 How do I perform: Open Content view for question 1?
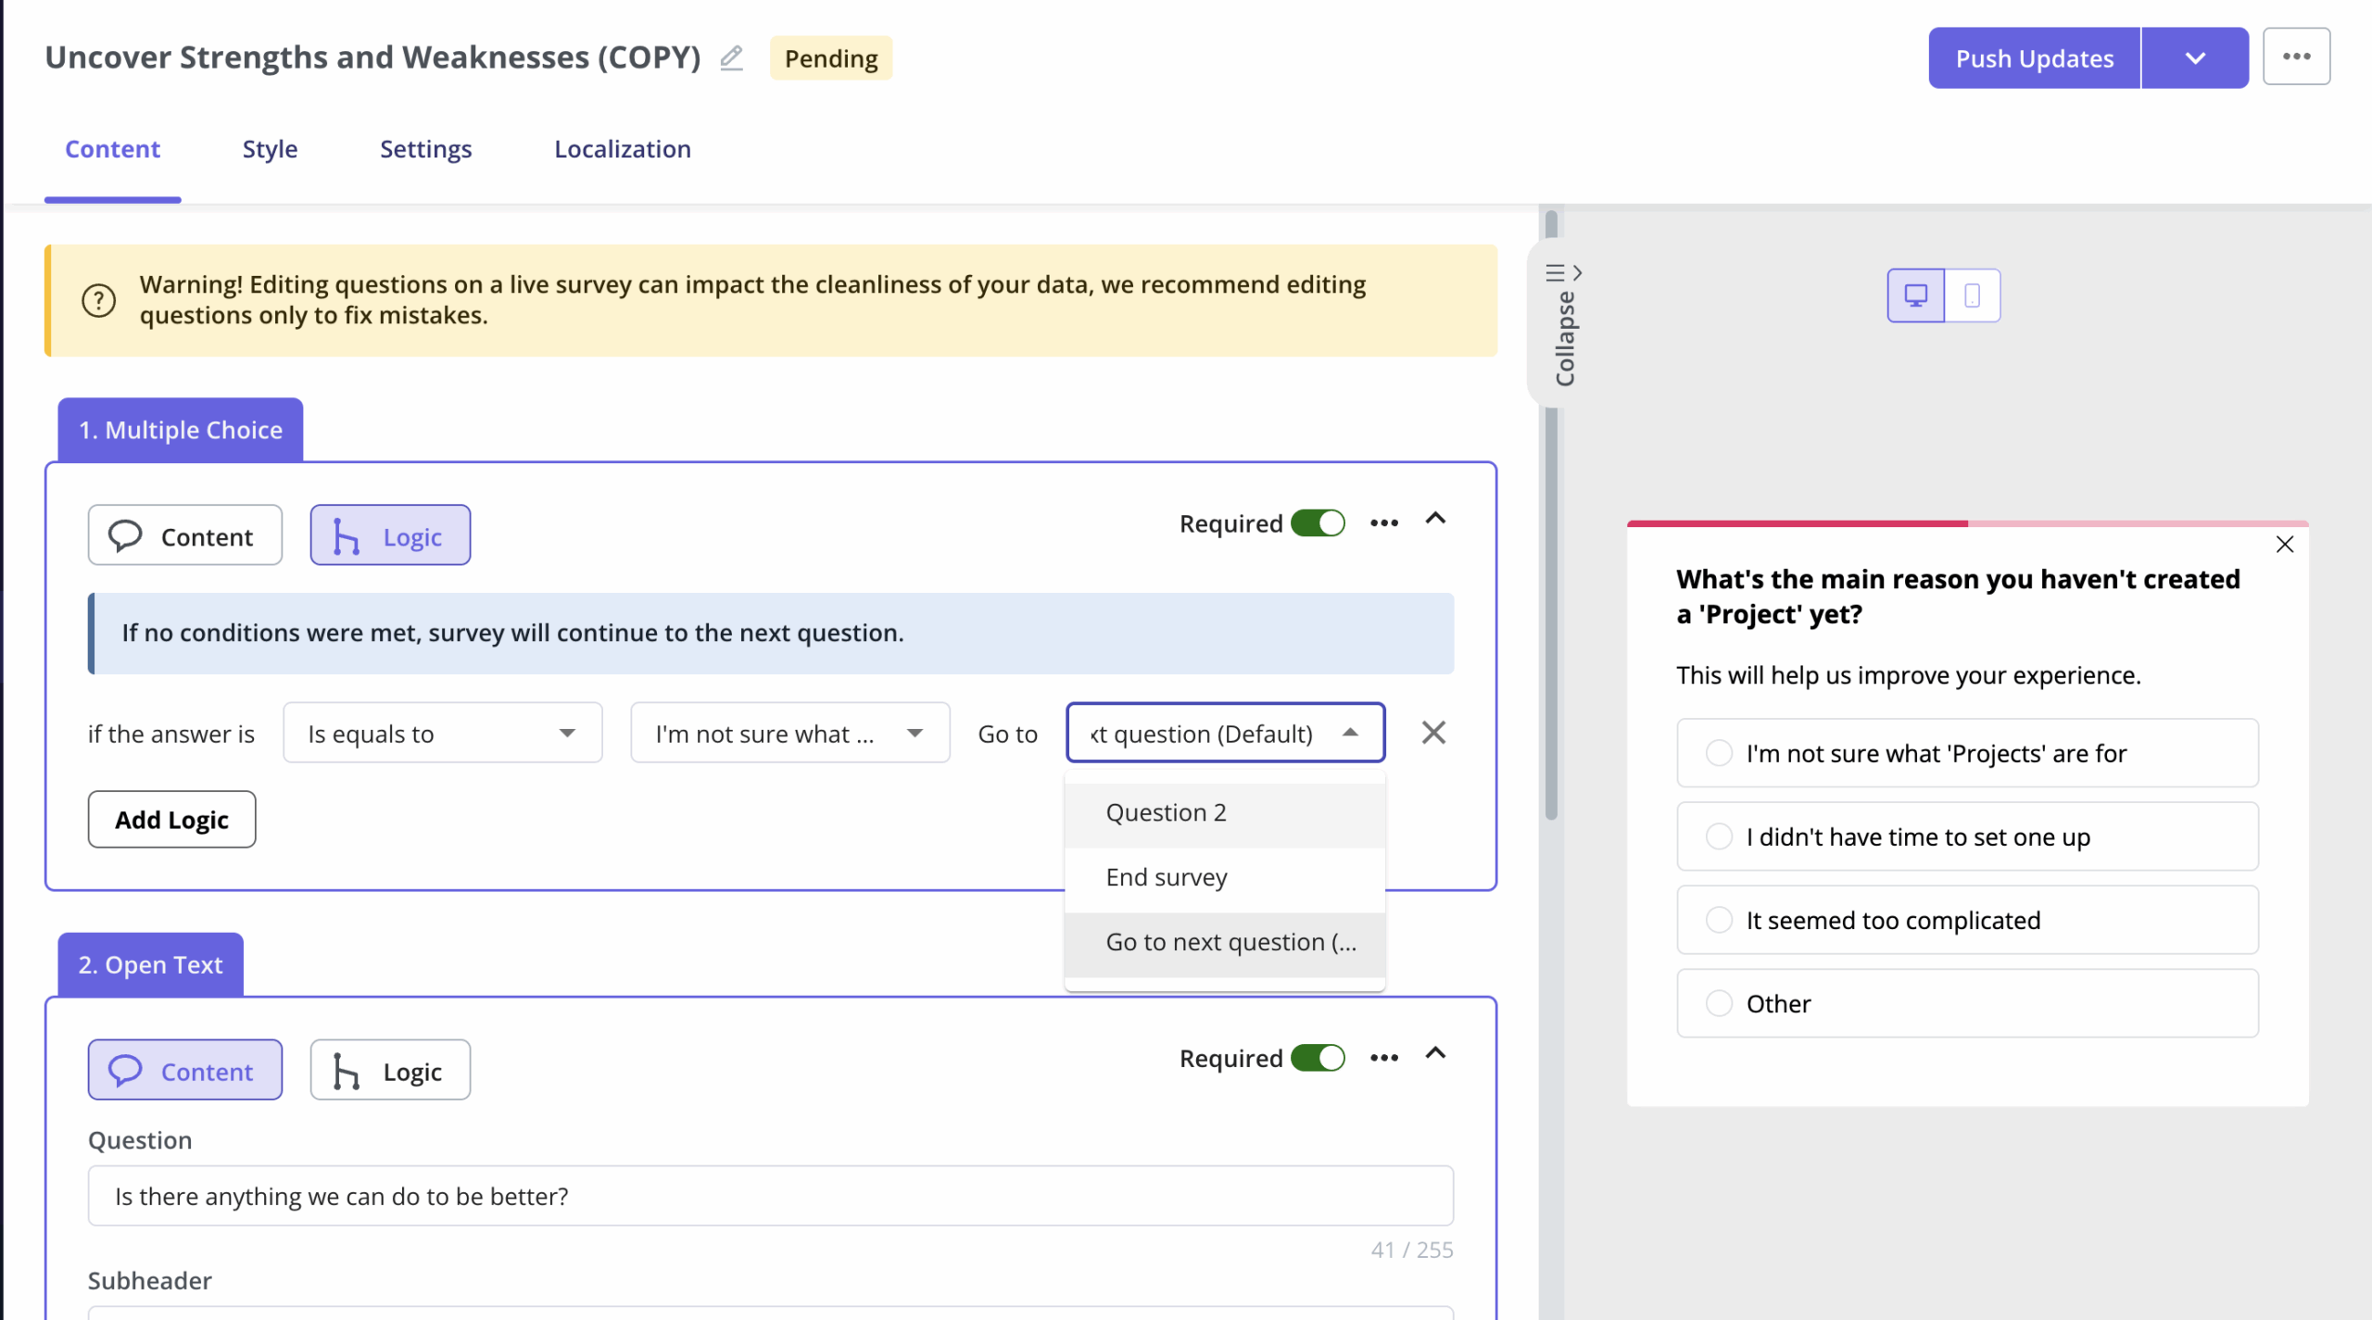click(x=184, y=534)
